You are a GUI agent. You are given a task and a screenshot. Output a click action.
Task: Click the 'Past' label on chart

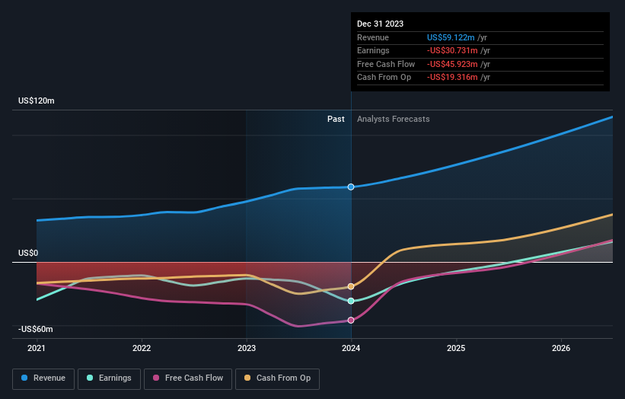click(336, 119)
